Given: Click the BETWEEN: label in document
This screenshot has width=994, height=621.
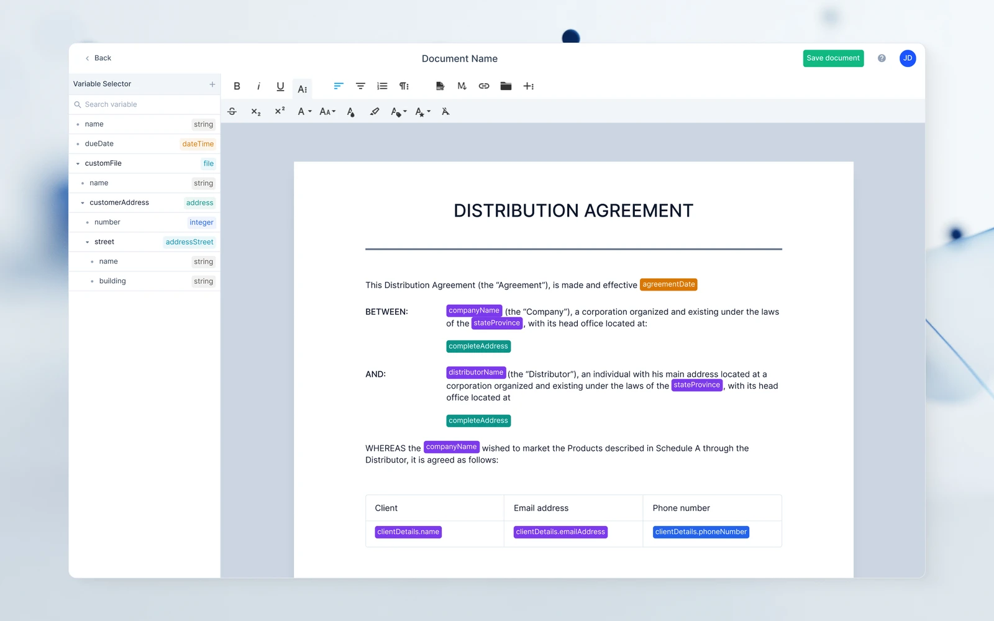Looking at the screenshot, I should click(x=386, y=312).
